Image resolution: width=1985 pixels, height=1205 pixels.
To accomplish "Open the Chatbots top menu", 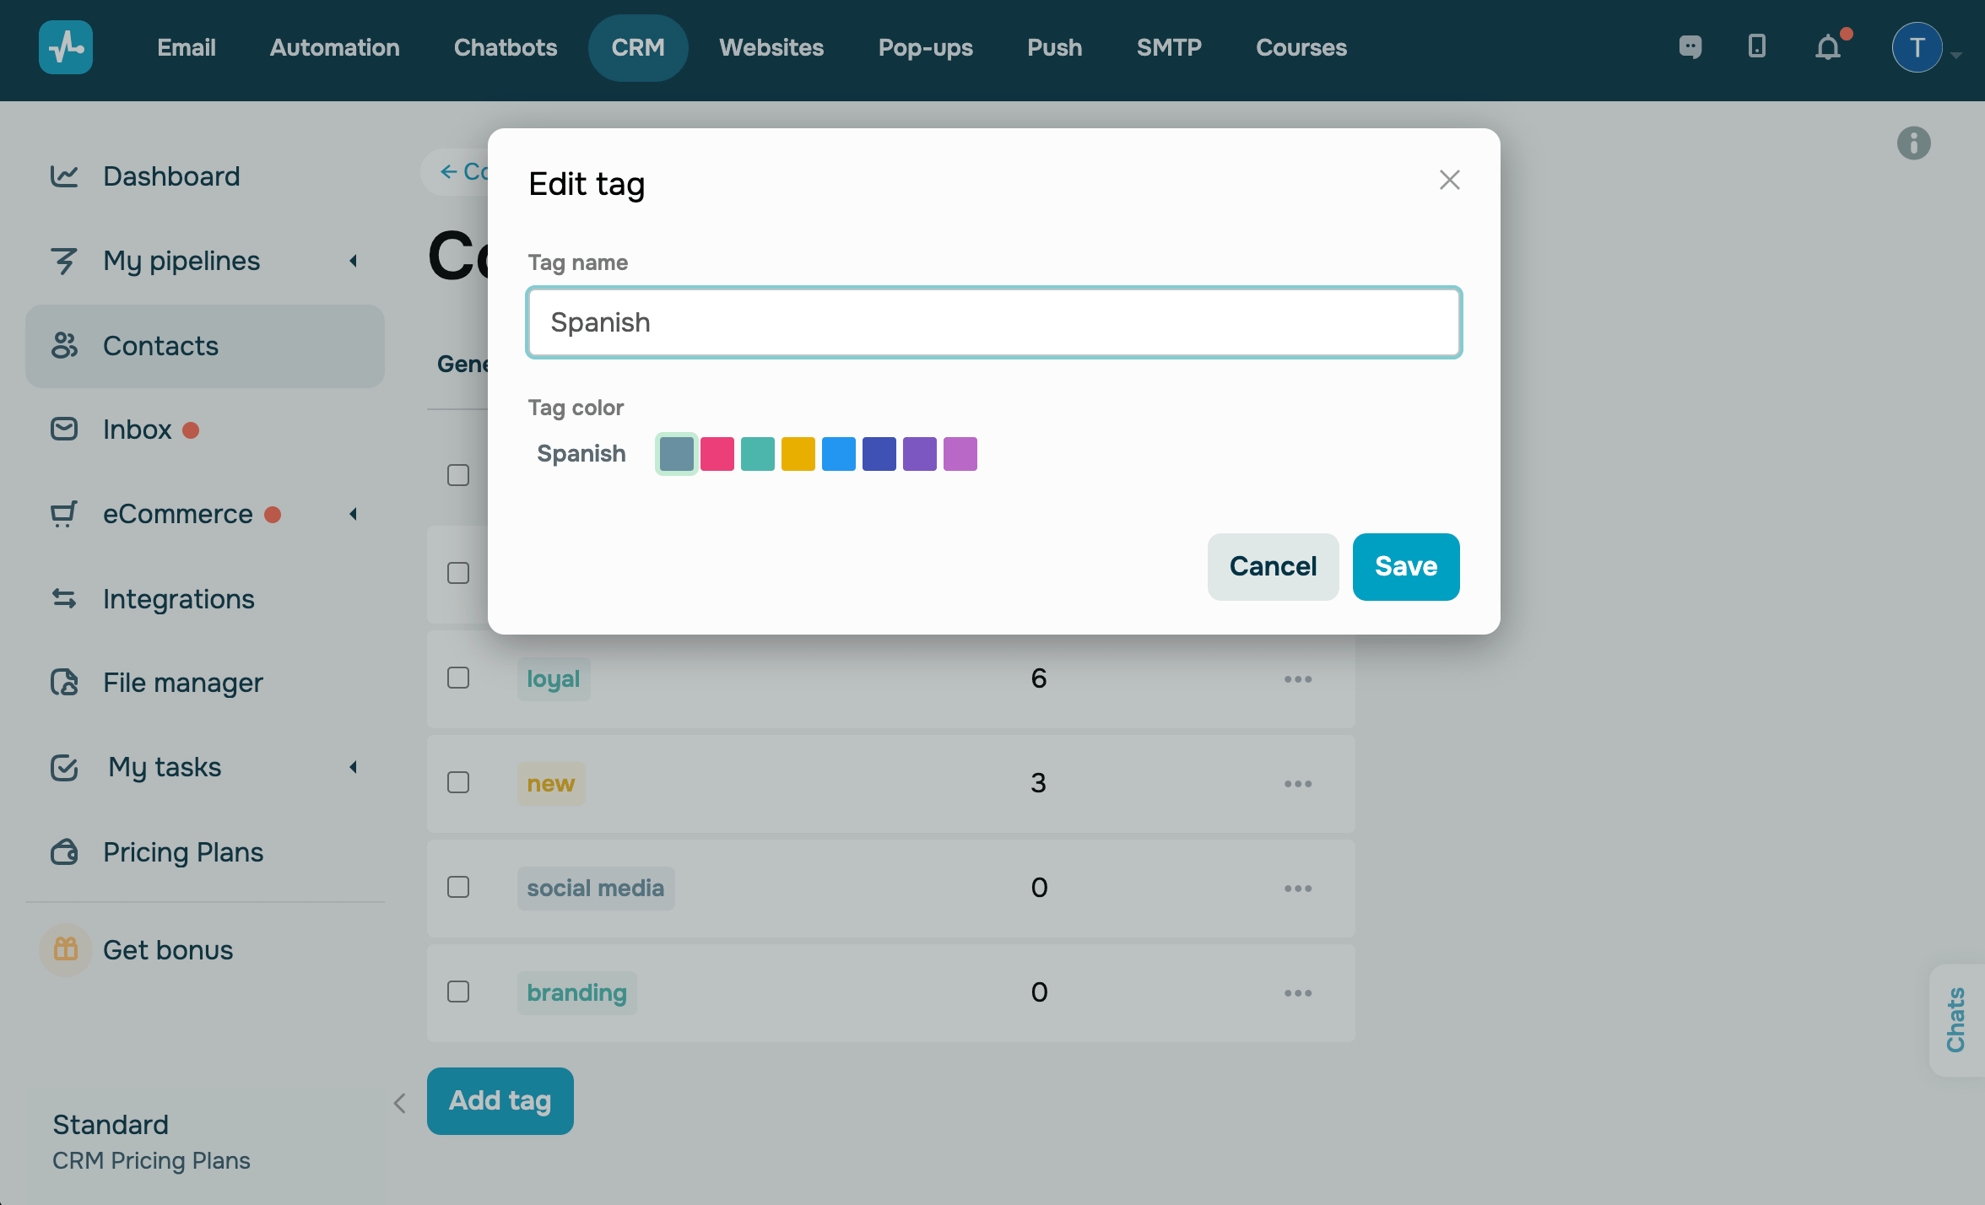I will (x=505, y=47).
